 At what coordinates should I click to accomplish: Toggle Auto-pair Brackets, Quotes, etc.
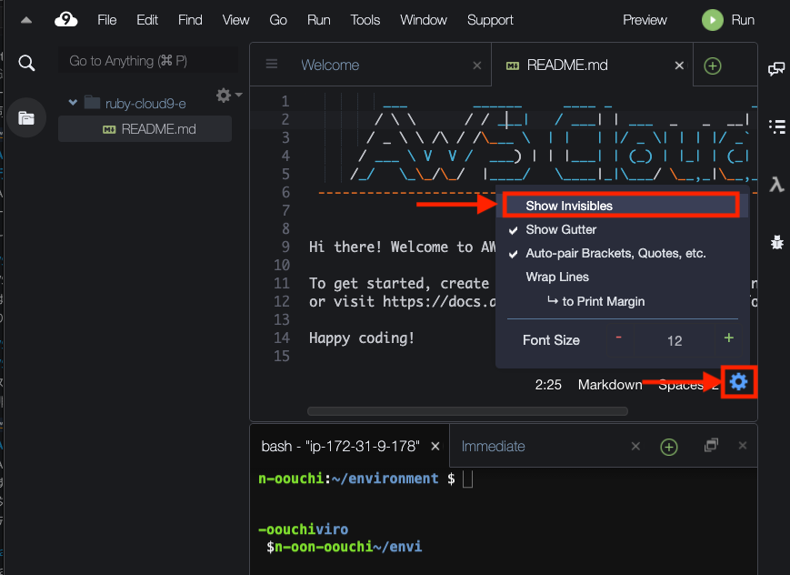[622, 253]
